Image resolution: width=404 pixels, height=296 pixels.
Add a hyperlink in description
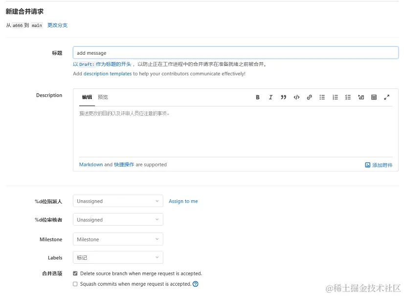310,97
